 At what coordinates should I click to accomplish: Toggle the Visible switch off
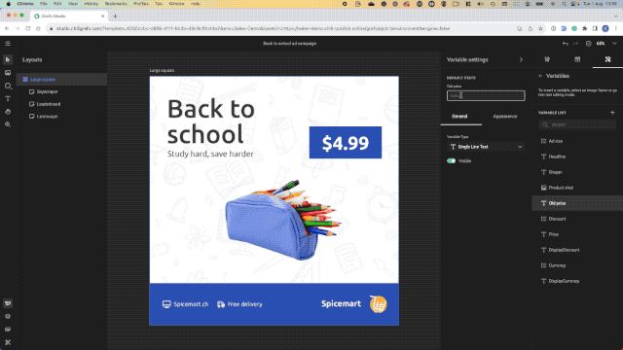click(x=451, y=161)
